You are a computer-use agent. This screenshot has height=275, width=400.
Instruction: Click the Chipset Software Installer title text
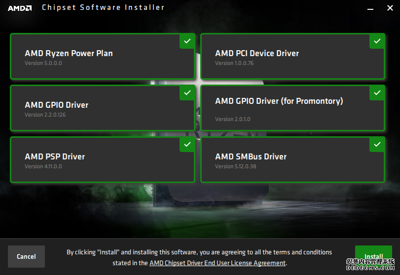[x=103, y=8]
